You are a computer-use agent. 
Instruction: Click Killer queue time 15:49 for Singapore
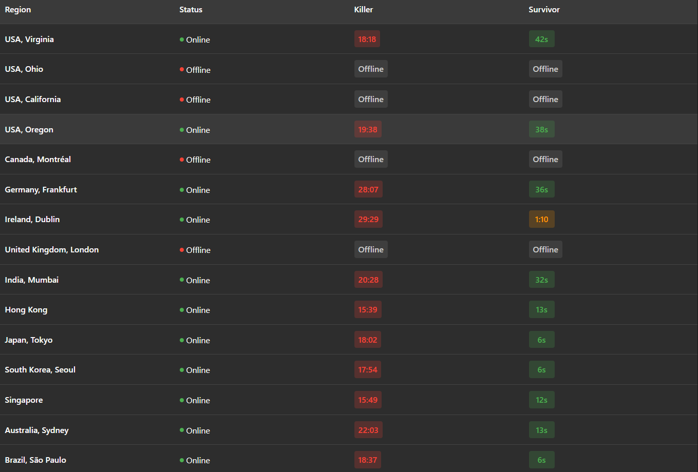coord(368,400)
